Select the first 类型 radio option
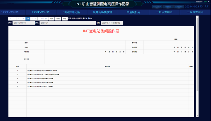The image size is (211, 121). click(x=73, y=18)
